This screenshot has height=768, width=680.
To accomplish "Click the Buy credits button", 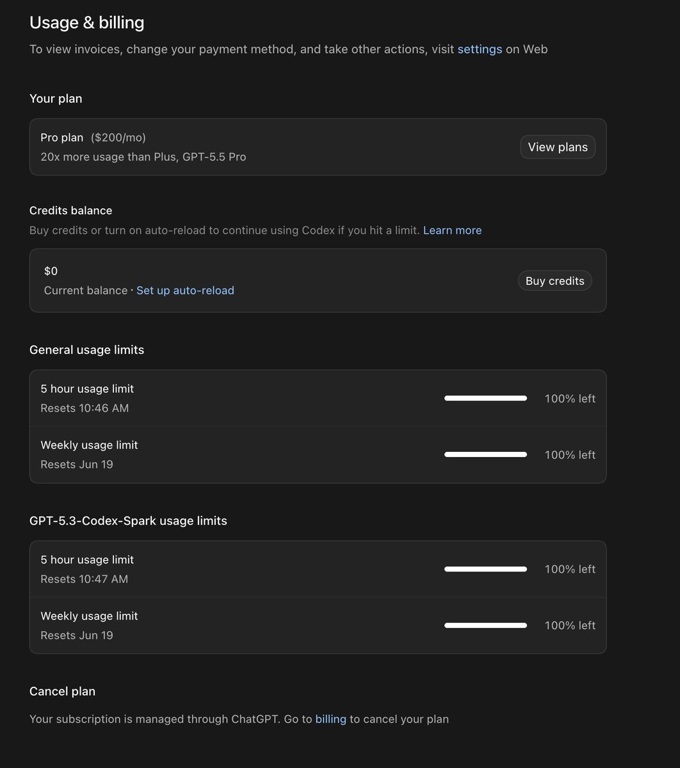I will tap(555, 281).
